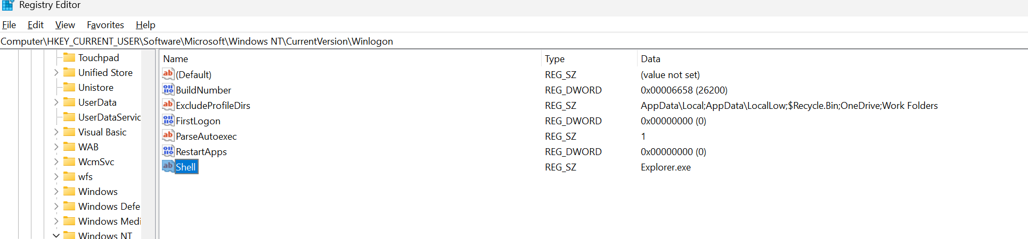This screenshot has width=1028, height=239.
Task: Click the ExcludeProfileDirs string icon
Action: tap(168, 105)
